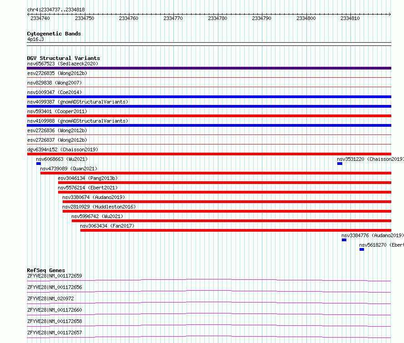Screen dimensions: 404x343
Task: Open the nsv829838 (Wong2007) variant label
Action: click(54, 83)
